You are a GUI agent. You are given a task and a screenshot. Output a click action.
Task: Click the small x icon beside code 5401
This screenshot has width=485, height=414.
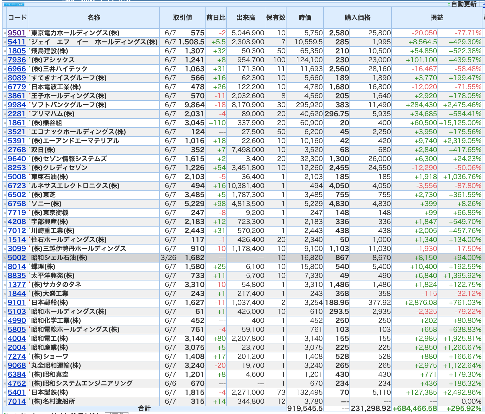coord(5,392)
